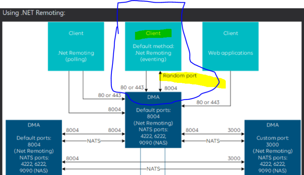Click "NATS" label on bottom arrow through central lines

coord(153,169)
